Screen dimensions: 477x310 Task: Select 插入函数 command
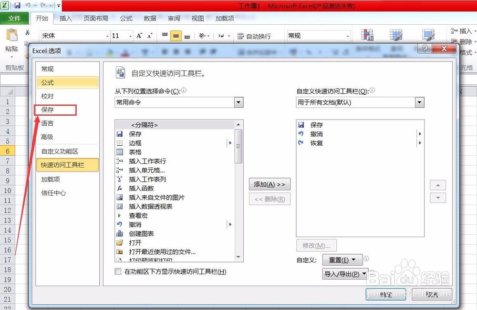(175, 188)
